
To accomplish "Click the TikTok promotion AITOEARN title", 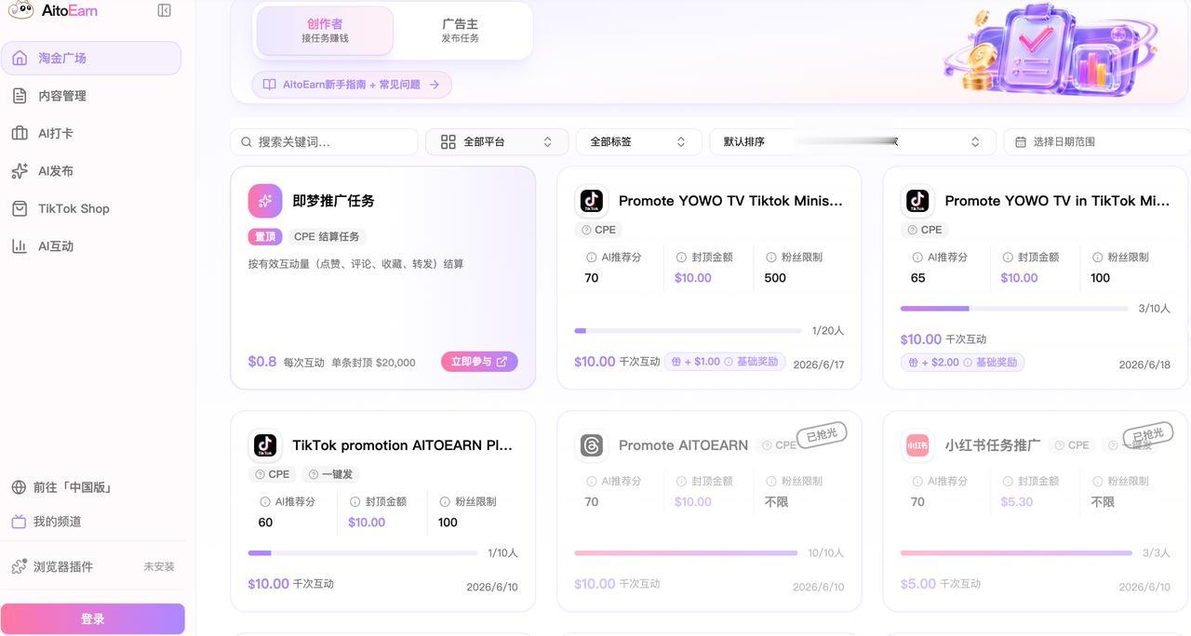I will click(x=402, y=445).
